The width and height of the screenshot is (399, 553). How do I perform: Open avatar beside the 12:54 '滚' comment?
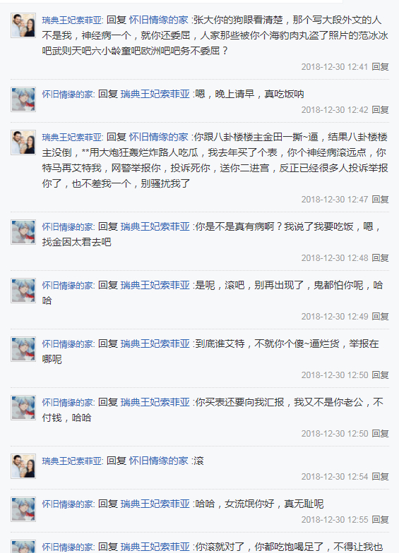[23, 466]
